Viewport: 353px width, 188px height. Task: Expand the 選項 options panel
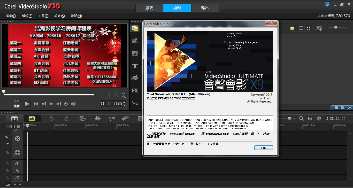[x=341, y=108]
